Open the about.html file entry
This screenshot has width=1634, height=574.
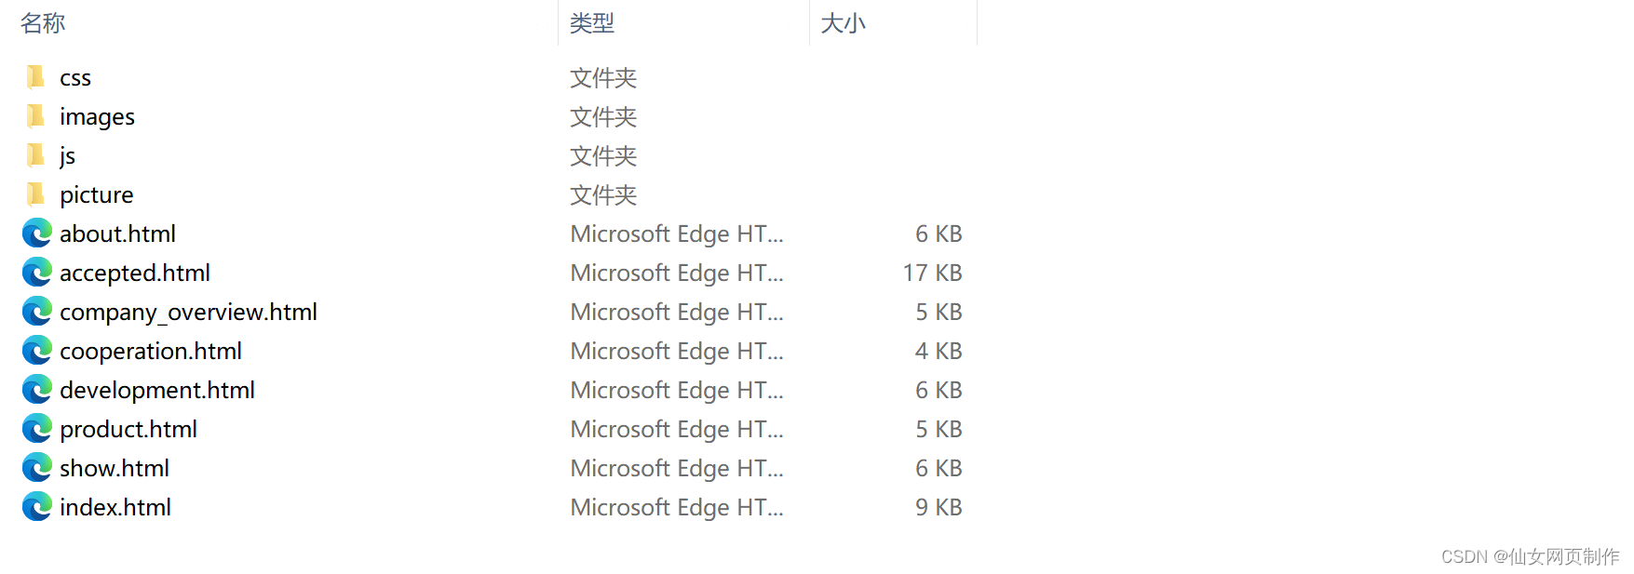[117, 234]
